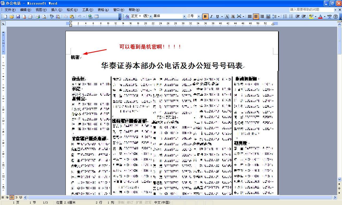Expand Character Scaling dropdown arrow

tap(243, 17)
